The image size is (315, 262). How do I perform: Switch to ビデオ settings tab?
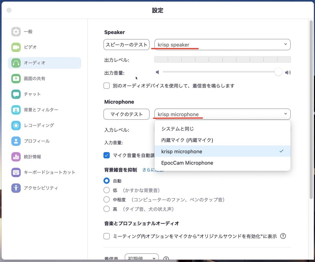44,47
